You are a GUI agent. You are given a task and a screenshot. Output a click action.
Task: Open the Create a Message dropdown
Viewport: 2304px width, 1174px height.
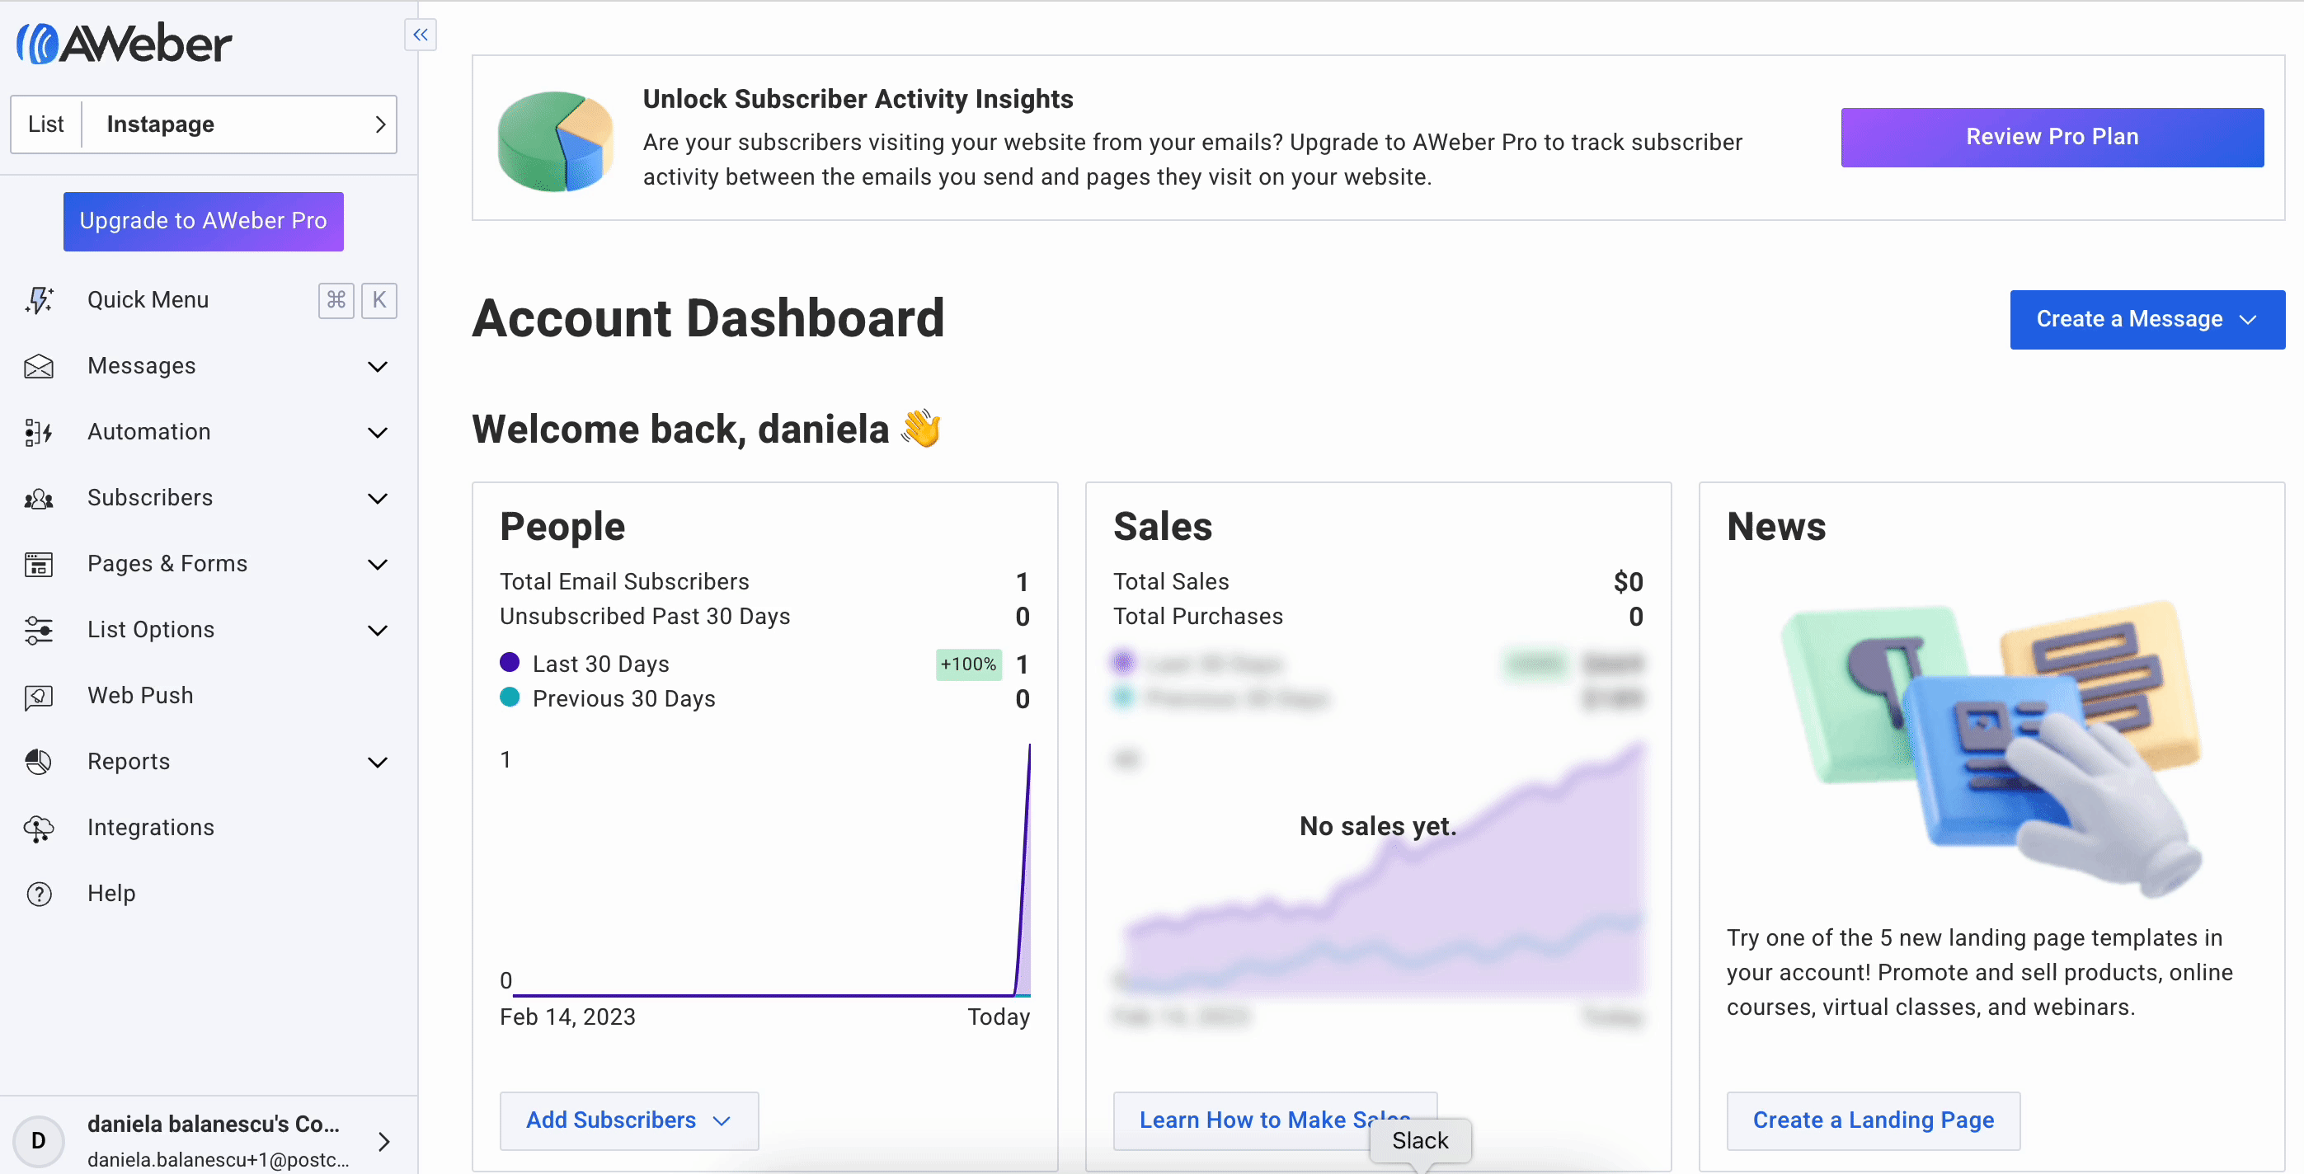2146,319
